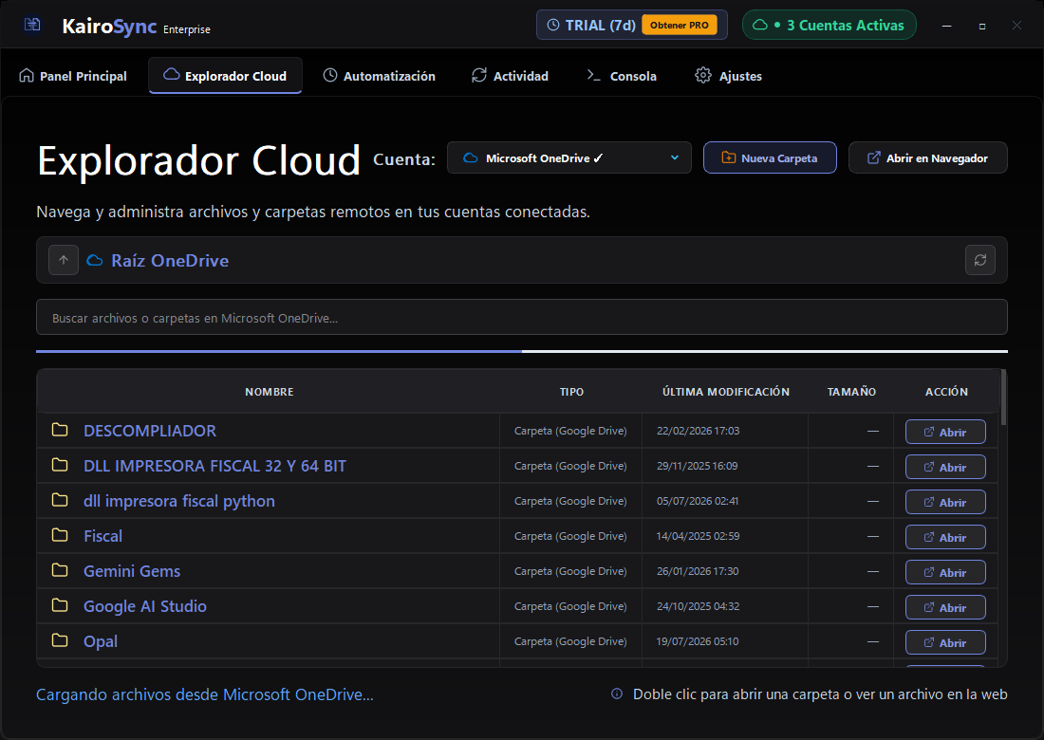The image size is (1044, 740).
Task: Sort by TIPO column header
Action: tap(571, 392)
